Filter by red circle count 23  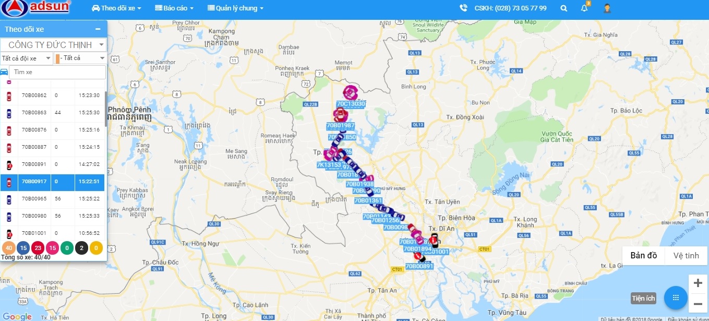[38, 247]
